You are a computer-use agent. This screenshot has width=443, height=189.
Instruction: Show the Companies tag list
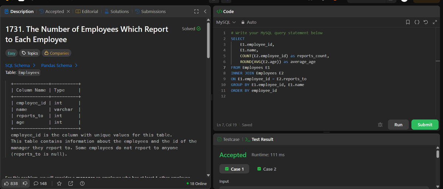tap(56, 53)
